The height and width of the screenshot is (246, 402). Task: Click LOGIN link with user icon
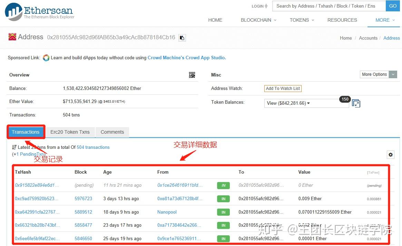click(x=259, y=6)
